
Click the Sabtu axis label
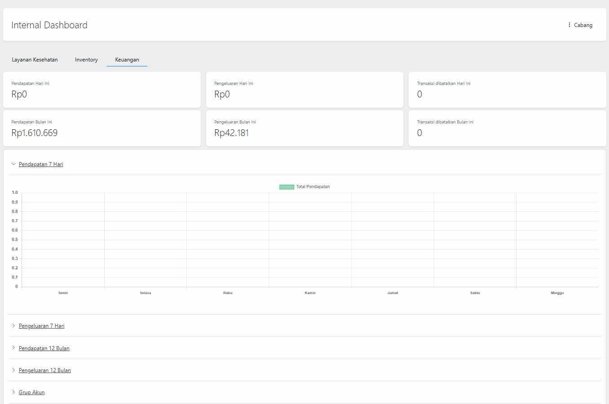click(475, 293)
